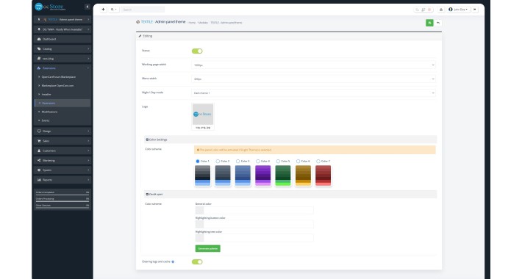The width and height of the screenshot is (522, 279).
Task: Click the red icon in the top-right pill group
Action: 429,10
